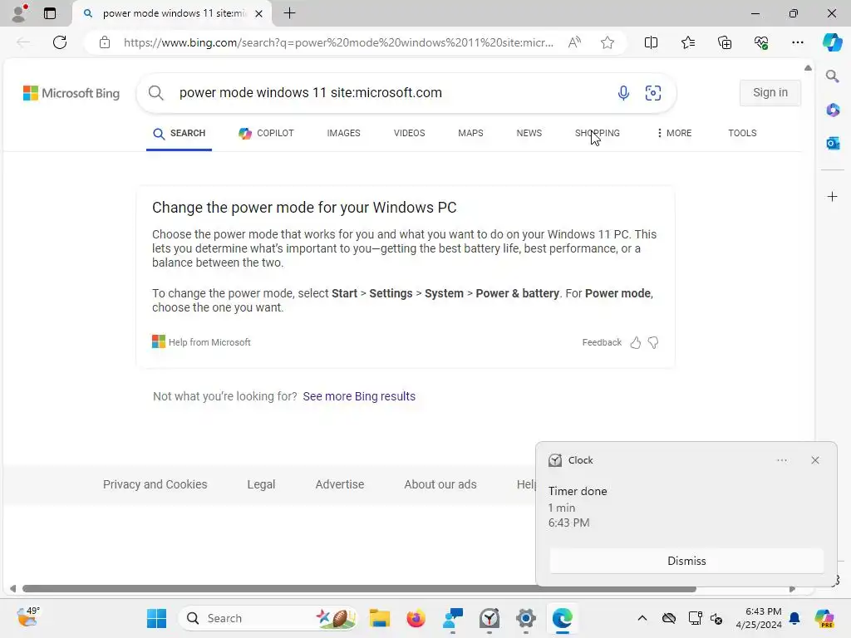Add this page to favorites star
Screen dimensions: 851x638
point(608,42)
